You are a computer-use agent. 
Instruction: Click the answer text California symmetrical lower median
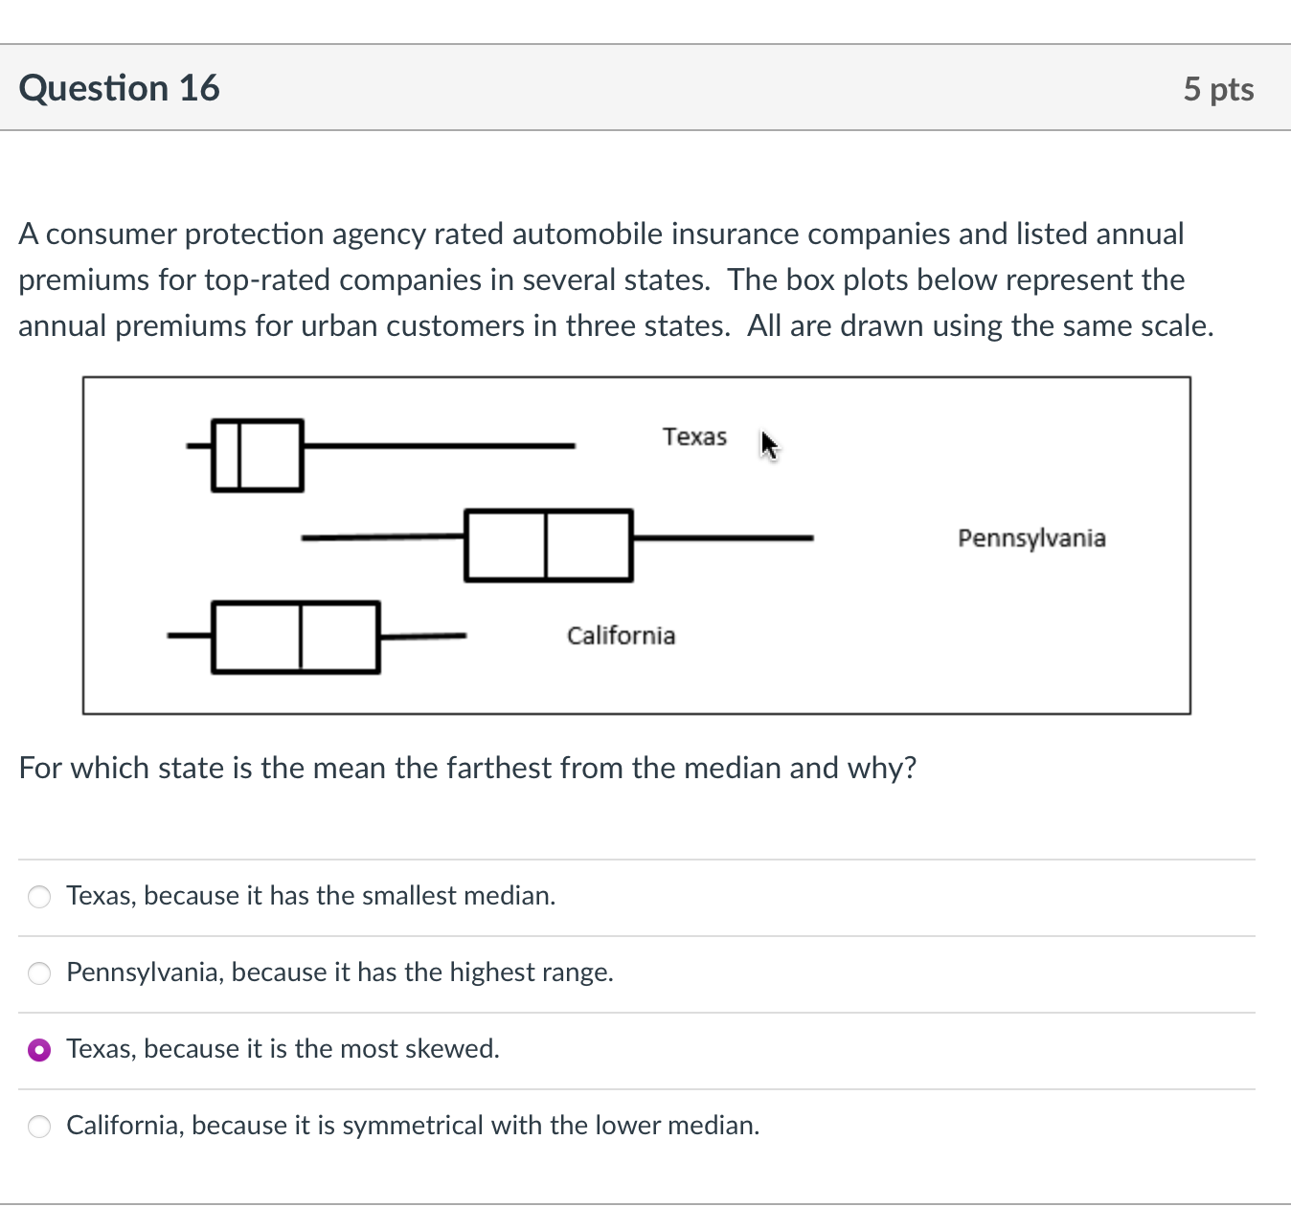point(412,1126)
